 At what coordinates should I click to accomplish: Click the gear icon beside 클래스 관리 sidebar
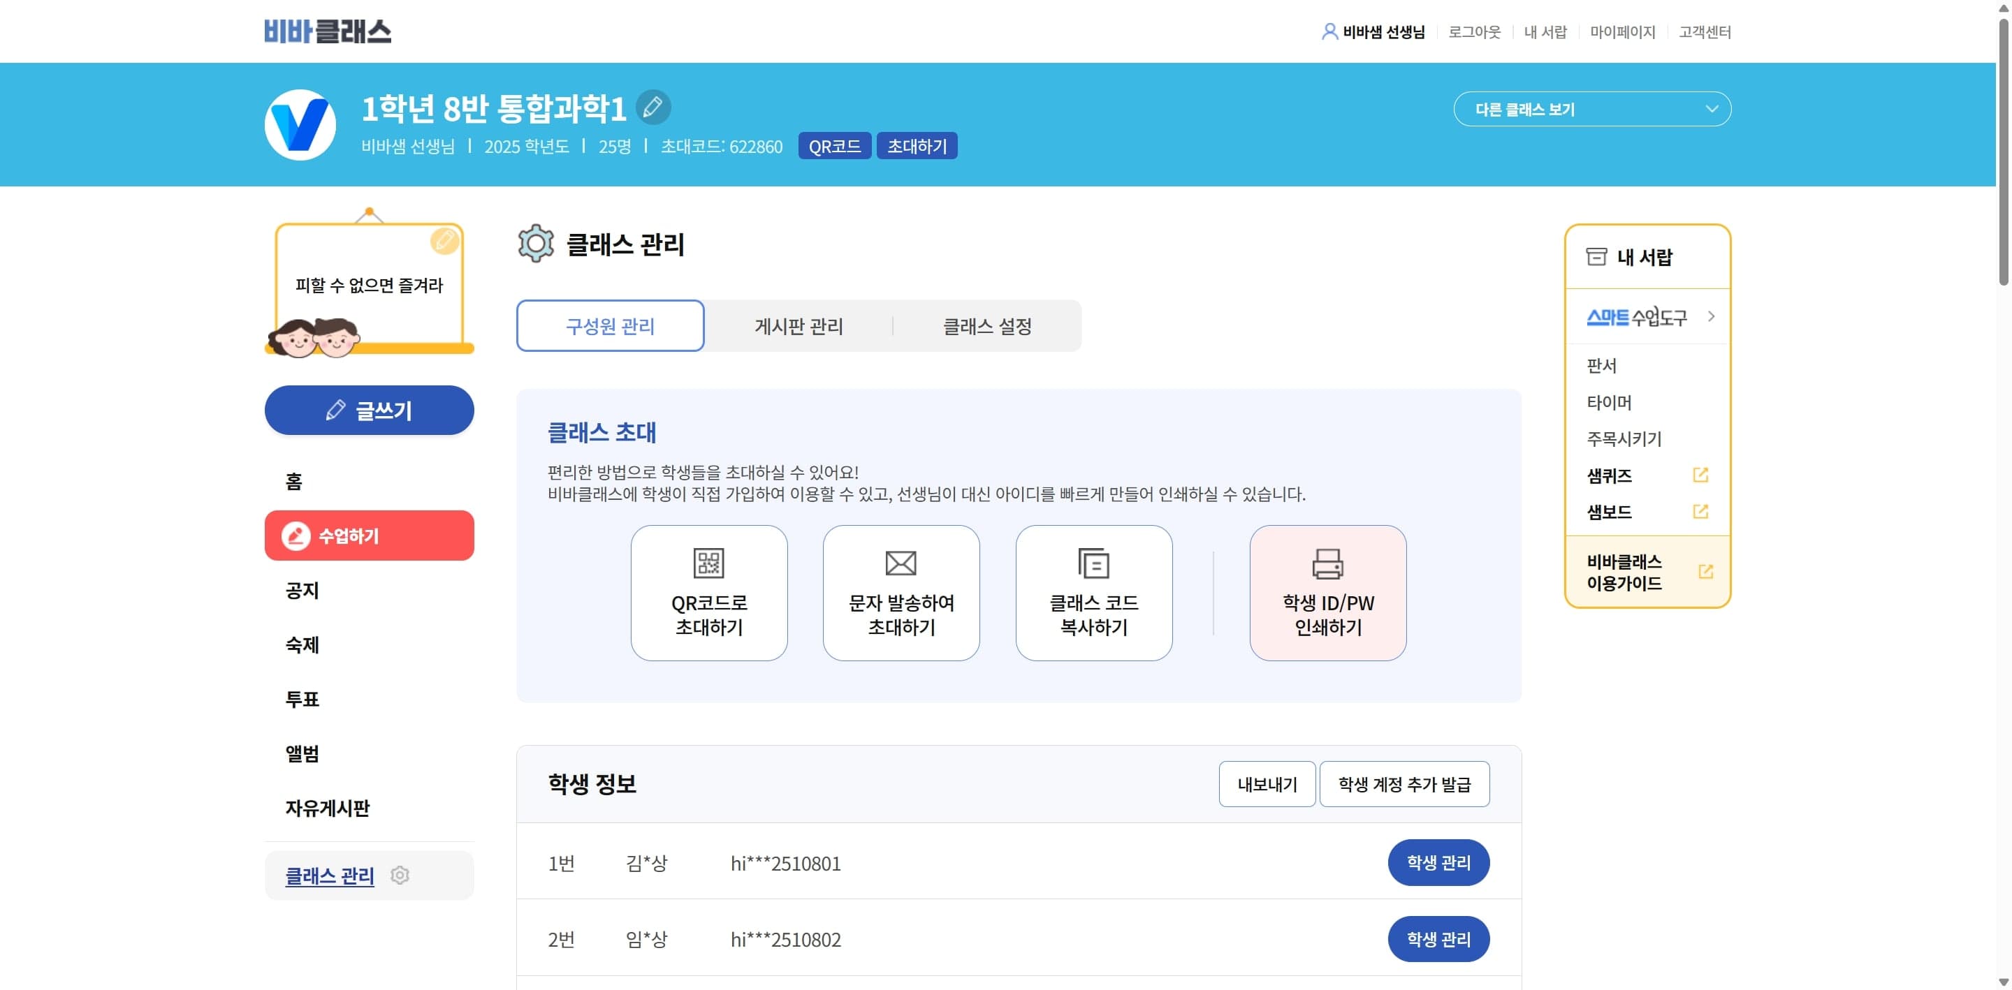[400, 876]
